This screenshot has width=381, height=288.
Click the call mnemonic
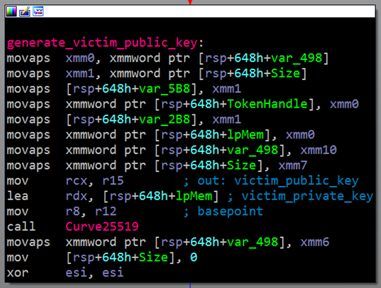point(21,227)
